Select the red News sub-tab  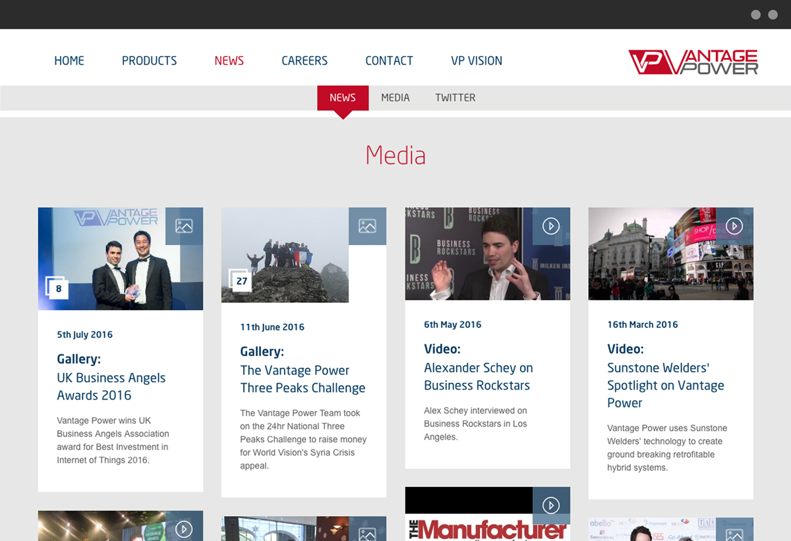tap(343, 98)
